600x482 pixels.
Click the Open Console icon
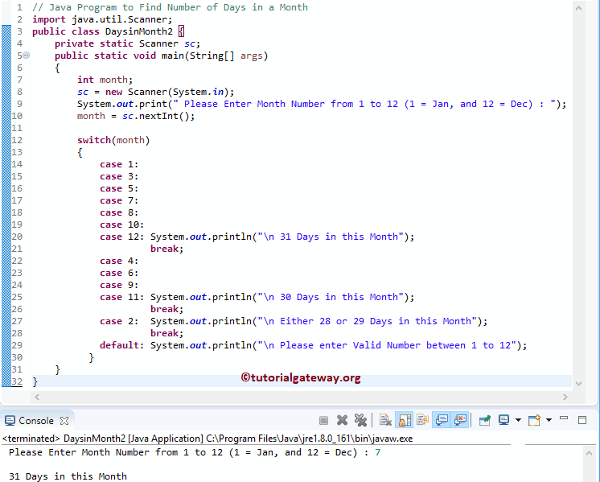pos(534,420)
